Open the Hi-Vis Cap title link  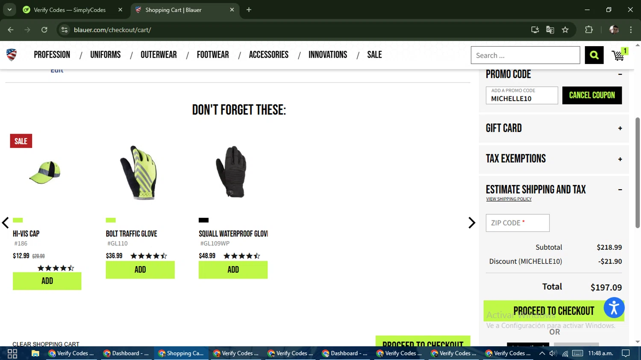pos(26,234)
